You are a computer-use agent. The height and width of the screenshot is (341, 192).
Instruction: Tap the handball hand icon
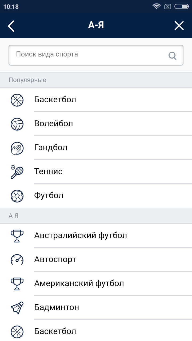[17, 148]
